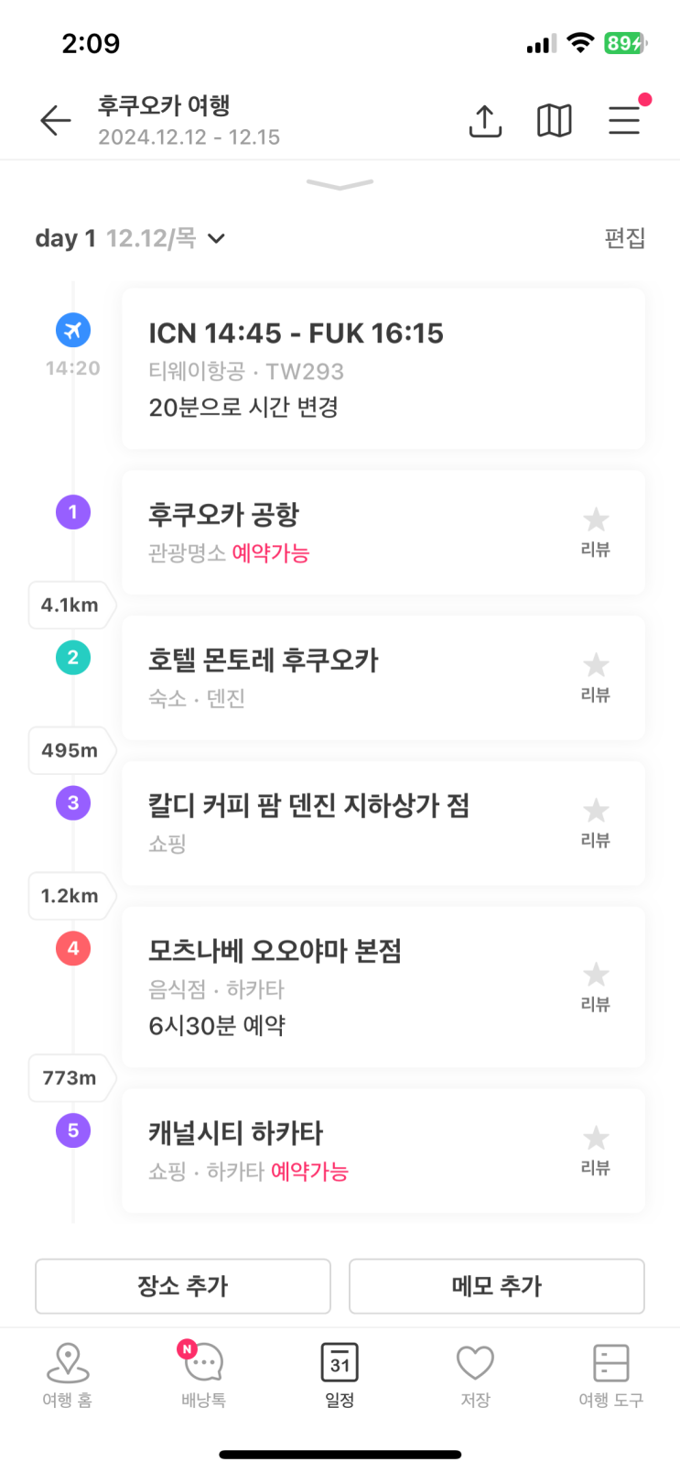Open the hamburger menu icon
Image resolution: width=680 pixels, height=1473 pixels.
tap(624, 120)
